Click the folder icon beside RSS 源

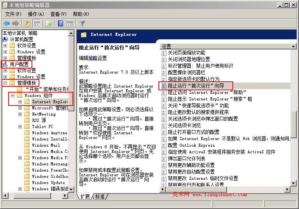coord(27,120)
